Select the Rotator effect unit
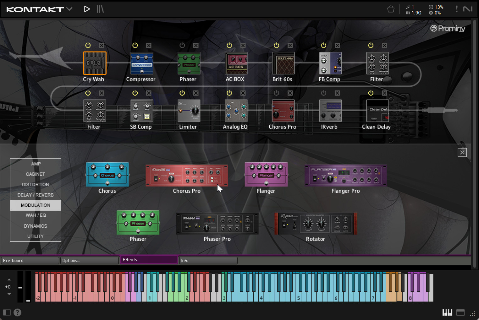Image resolution: width=479 pixels, height=320 pixels. coord(316,224)
